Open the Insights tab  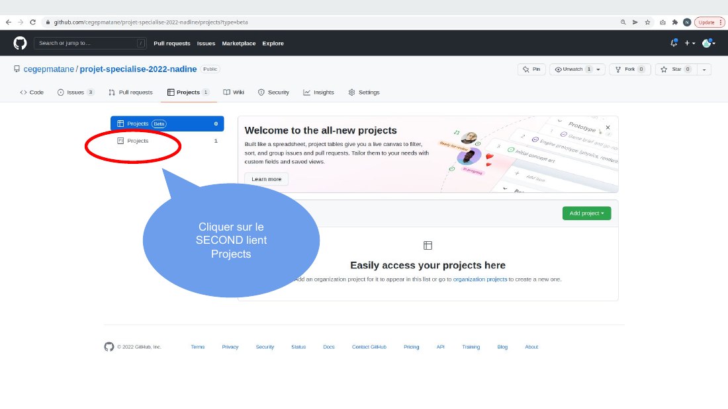click(318, 93)
